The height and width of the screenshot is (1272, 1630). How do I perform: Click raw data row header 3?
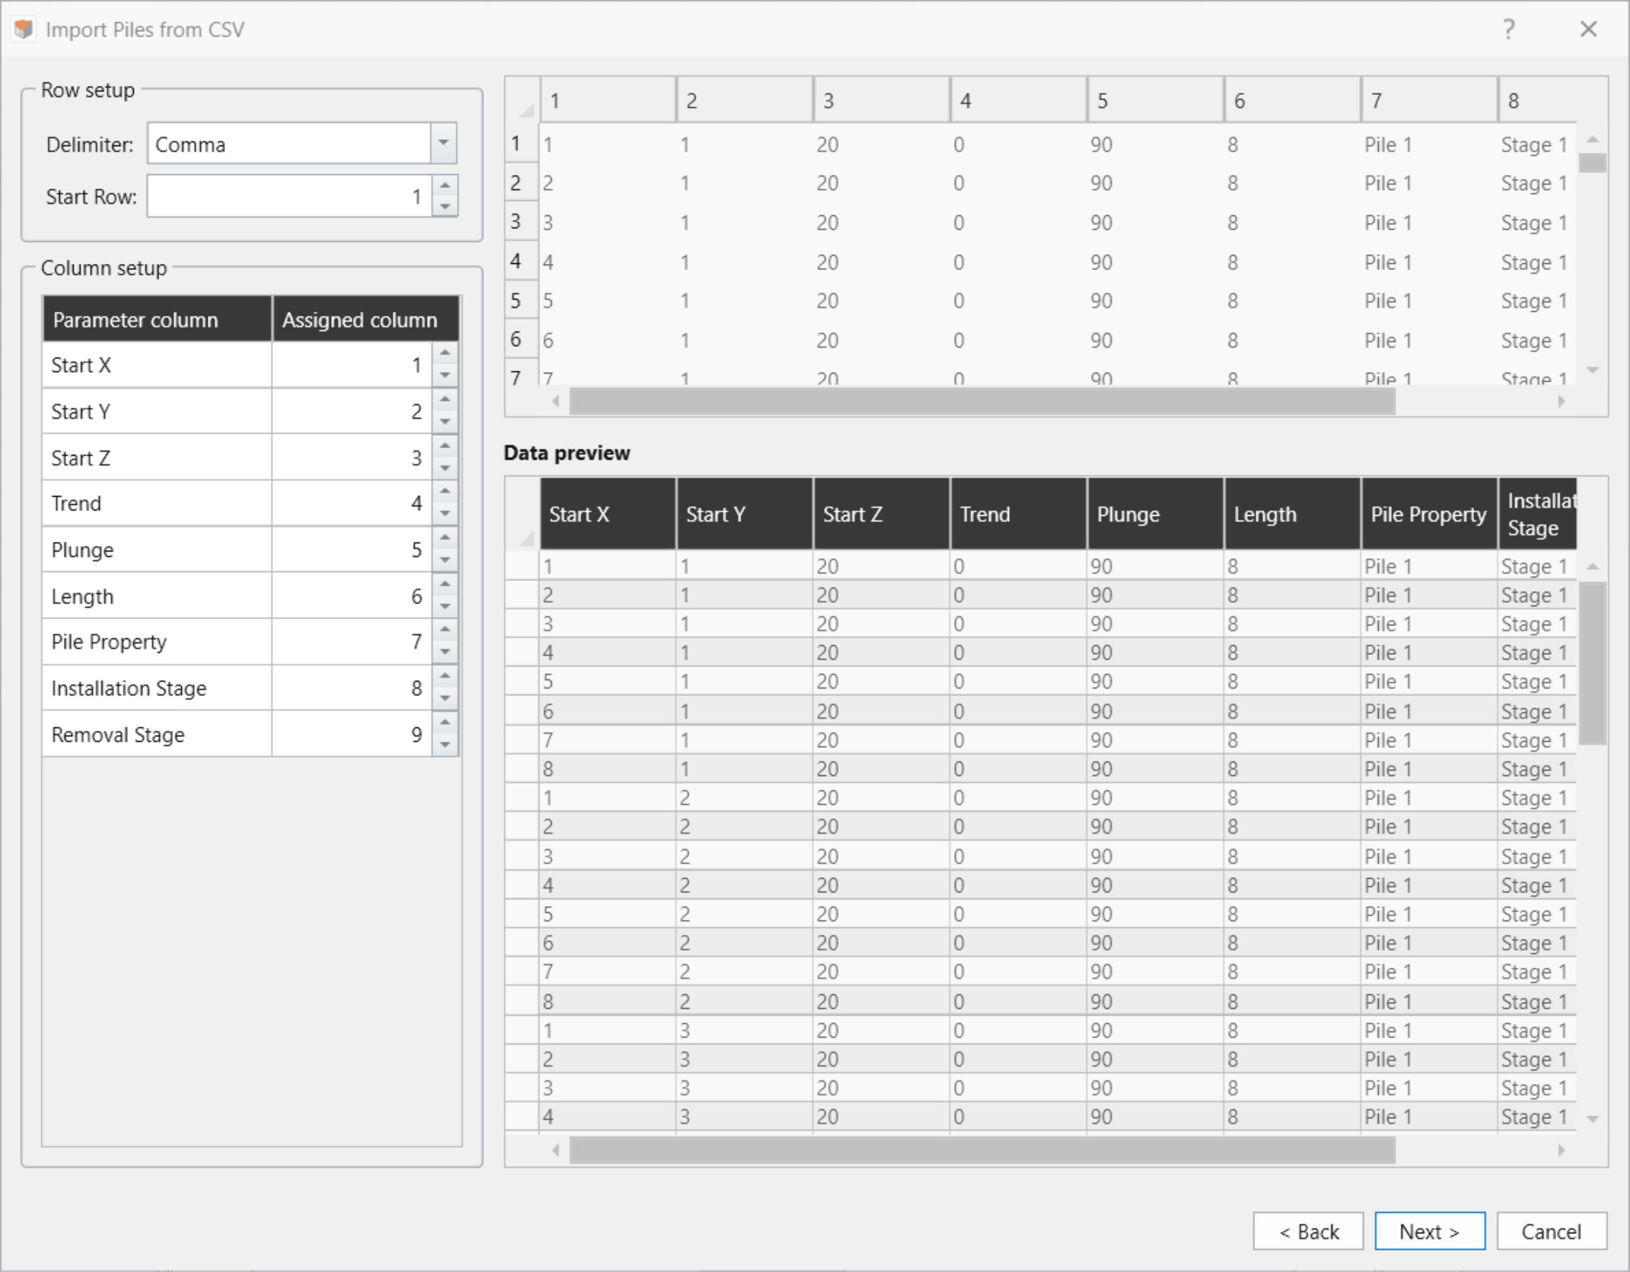point(521,222)
